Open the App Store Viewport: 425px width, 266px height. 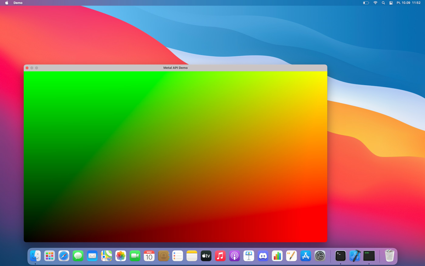click(x=306, y=256)
